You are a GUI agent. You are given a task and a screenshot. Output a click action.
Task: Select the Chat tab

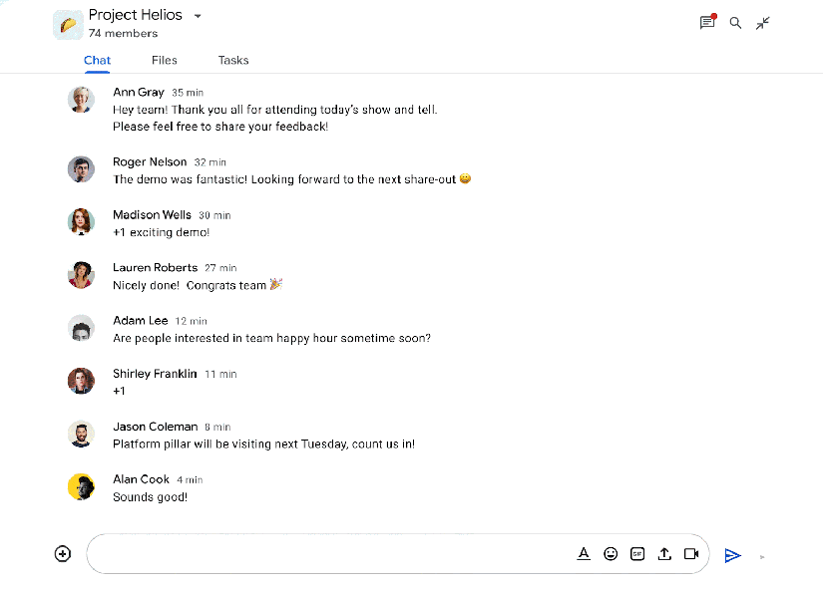(x=97, y=60)
